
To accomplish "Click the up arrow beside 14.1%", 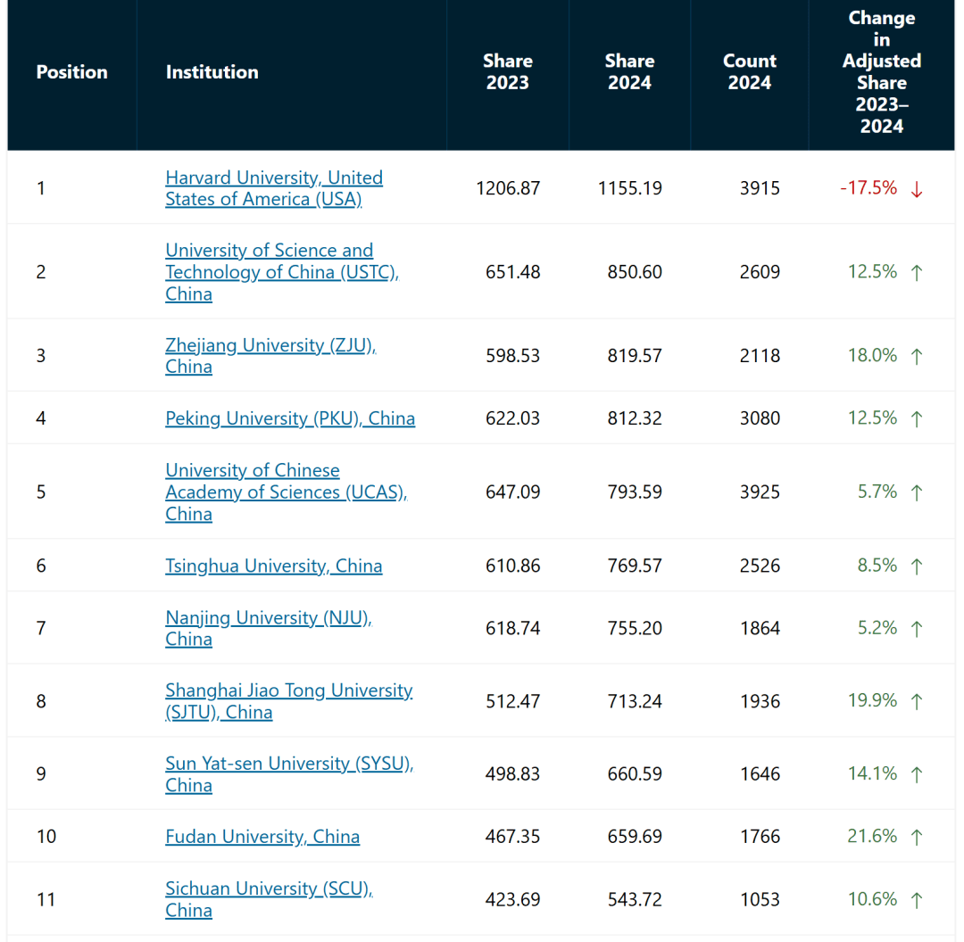I will (917, 775).
